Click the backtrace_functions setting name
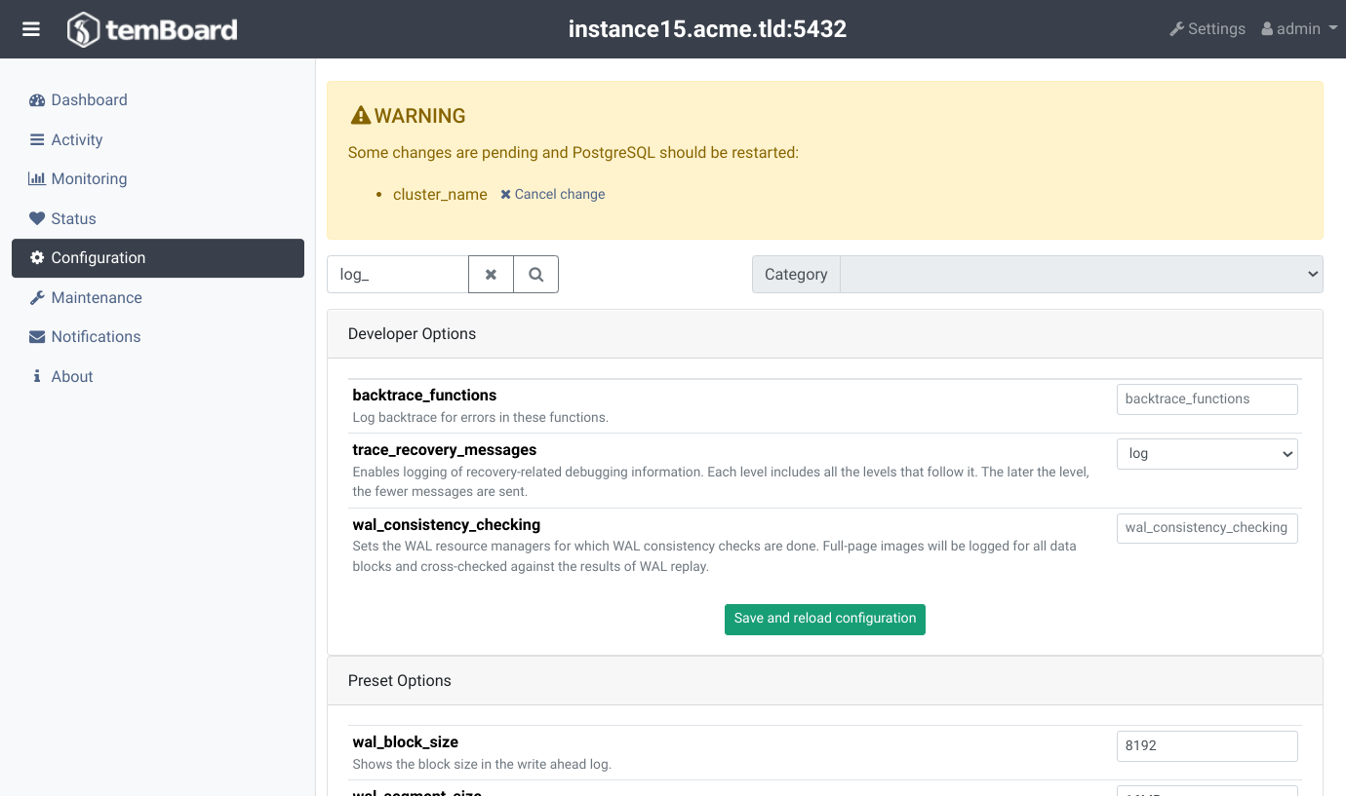1346x796 pixels. 424,396
